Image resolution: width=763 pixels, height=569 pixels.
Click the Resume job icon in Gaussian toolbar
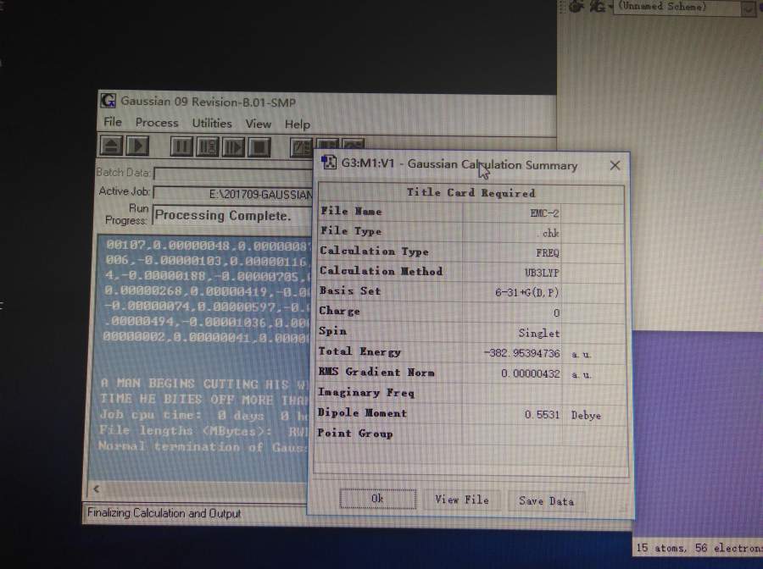coord(233,147)
